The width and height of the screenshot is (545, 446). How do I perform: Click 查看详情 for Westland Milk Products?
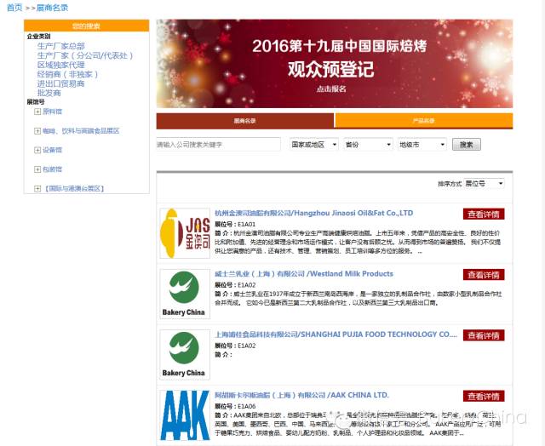(x=484, y=275)
